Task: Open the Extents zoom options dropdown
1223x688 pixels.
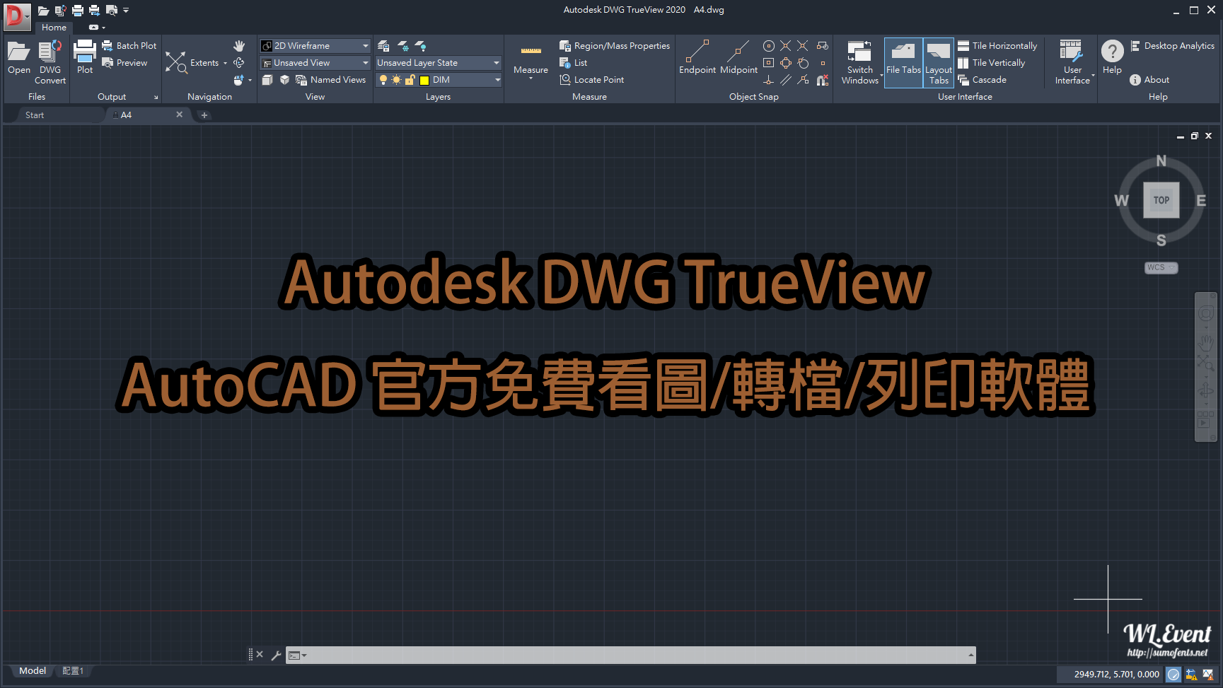Action: tap(225, 64)
